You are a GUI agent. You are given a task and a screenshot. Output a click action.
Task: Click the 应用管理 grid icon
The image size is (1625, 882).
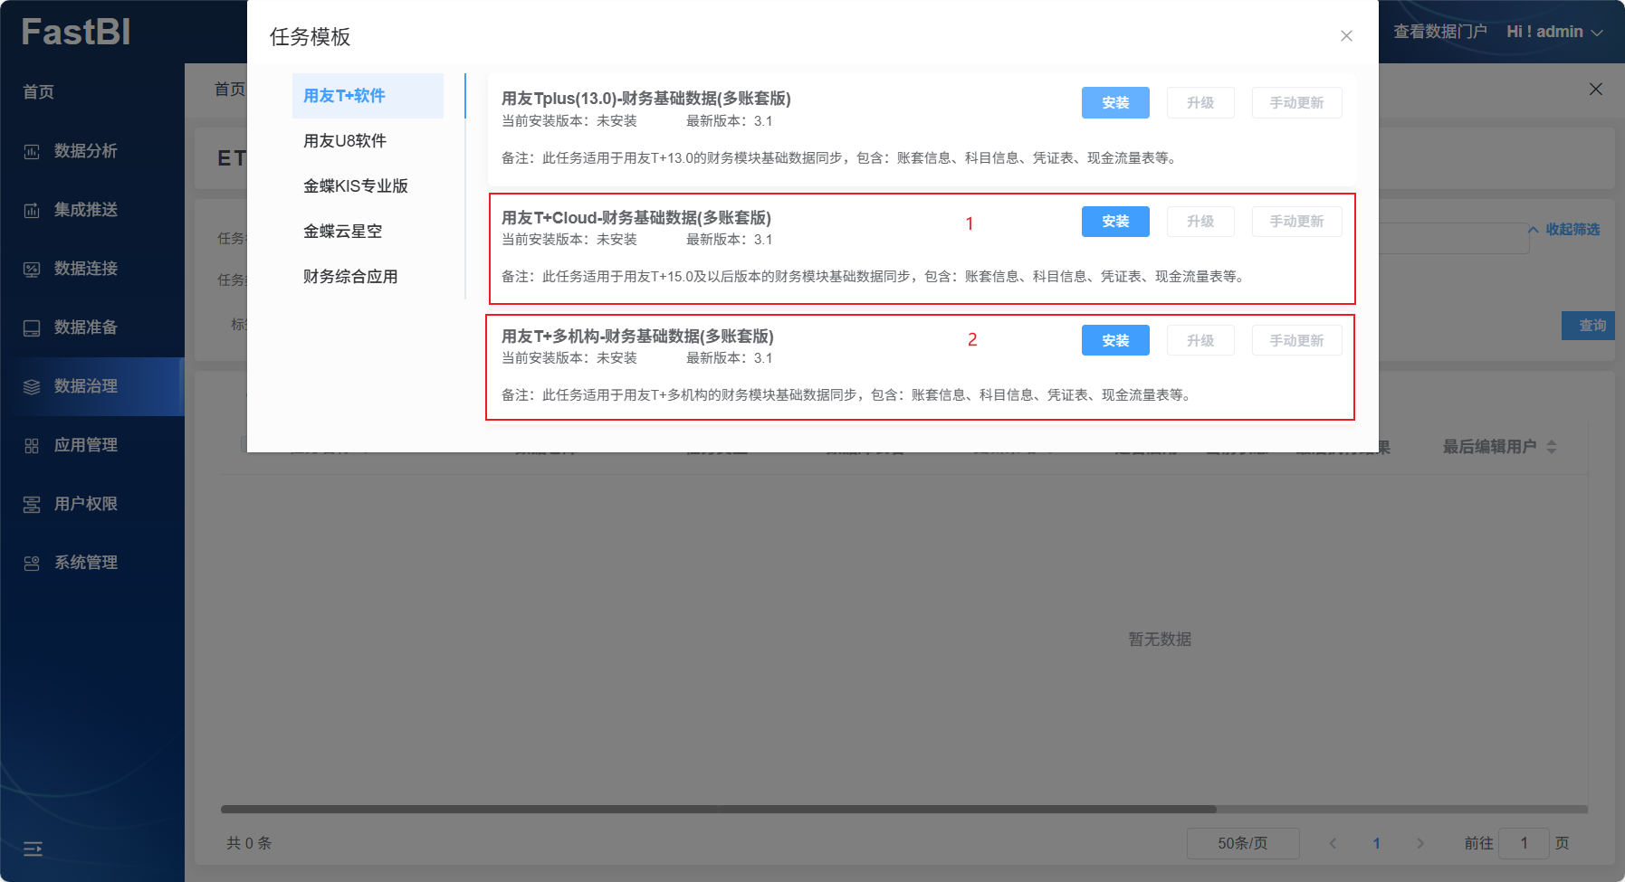(x=32, y=446)
